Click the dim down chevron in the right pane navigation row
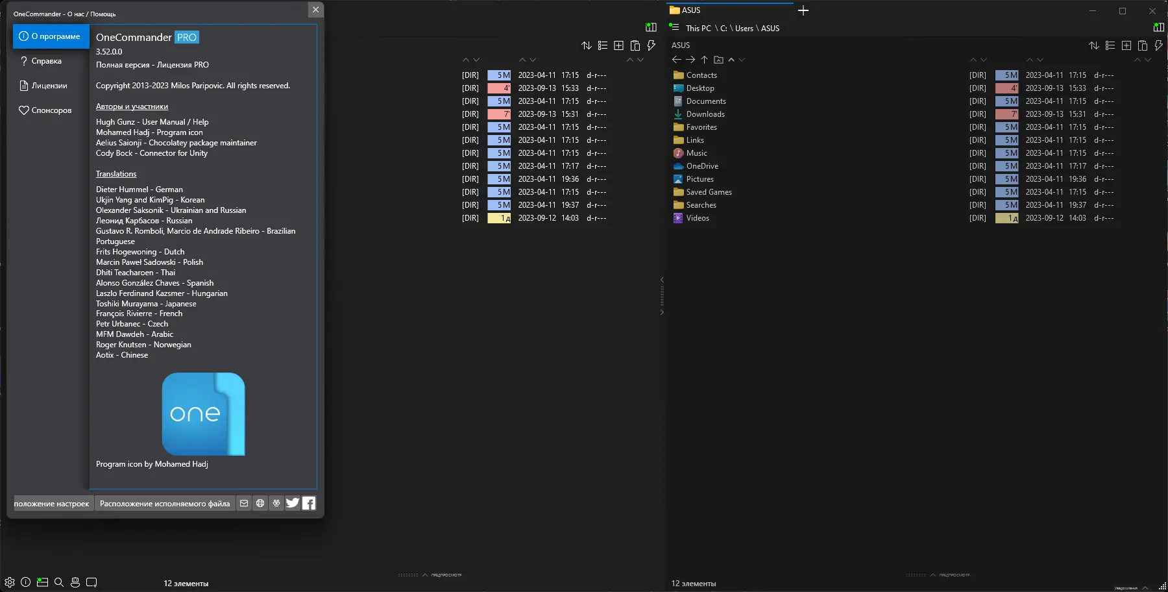Image resolution: width=1168 pixels, height=592 pixels. 742,60
